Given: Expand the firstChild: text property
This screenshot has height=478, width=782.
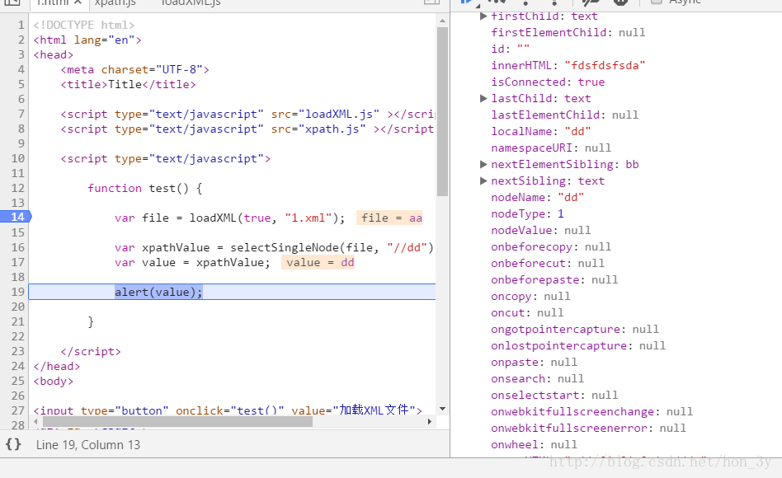Looking at the screenshot, I should coord(483,16).
